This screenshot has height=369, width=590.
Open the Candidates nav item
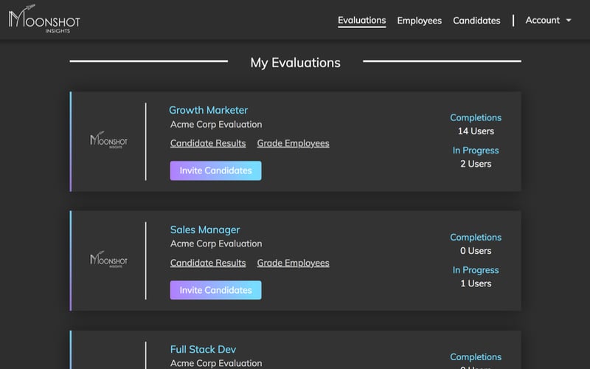[476, 21]
